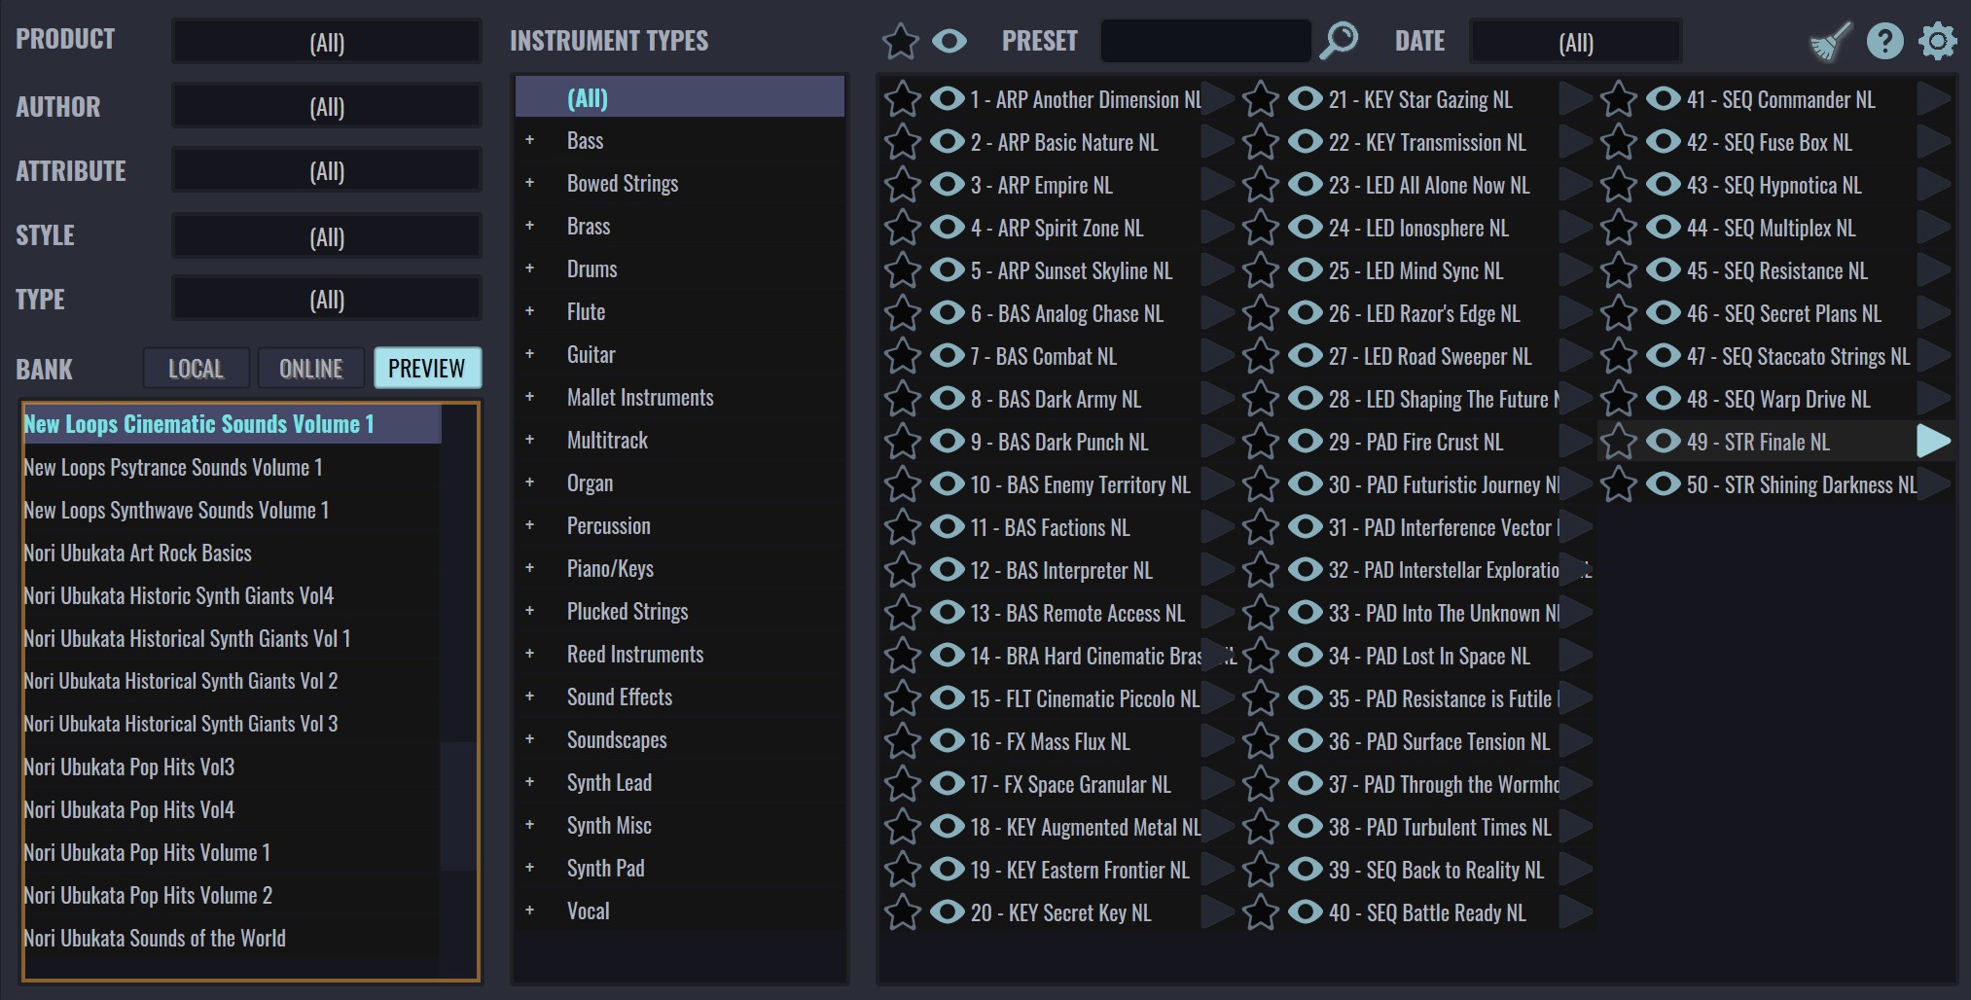
Task: Switch bank view to LOCAL tab
Action: [x=196, y=369]
